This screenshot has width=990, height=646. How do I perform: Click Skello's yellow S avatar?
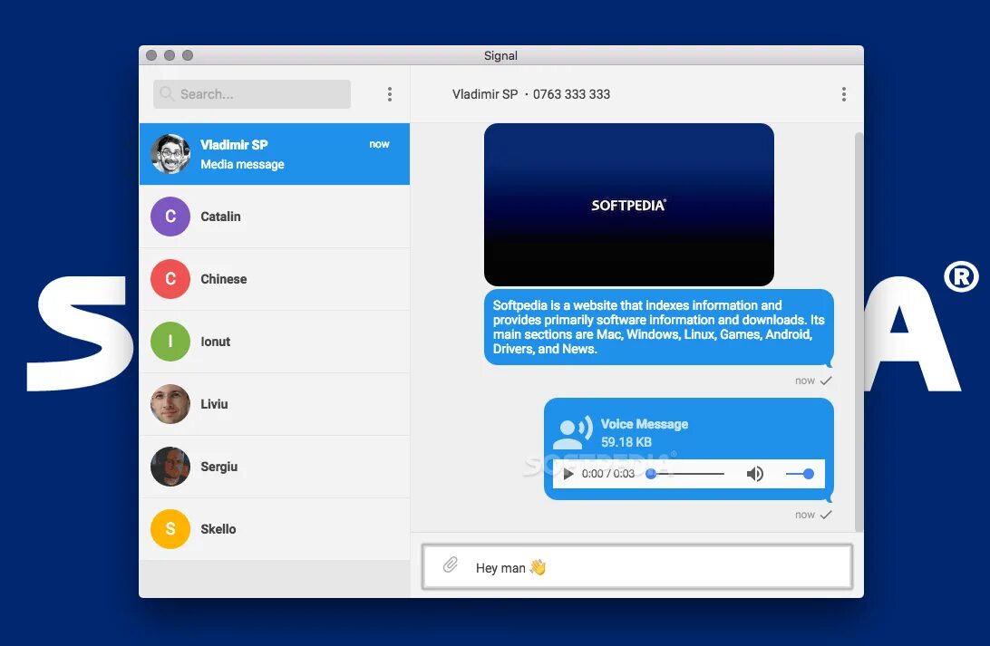point(170,528)
